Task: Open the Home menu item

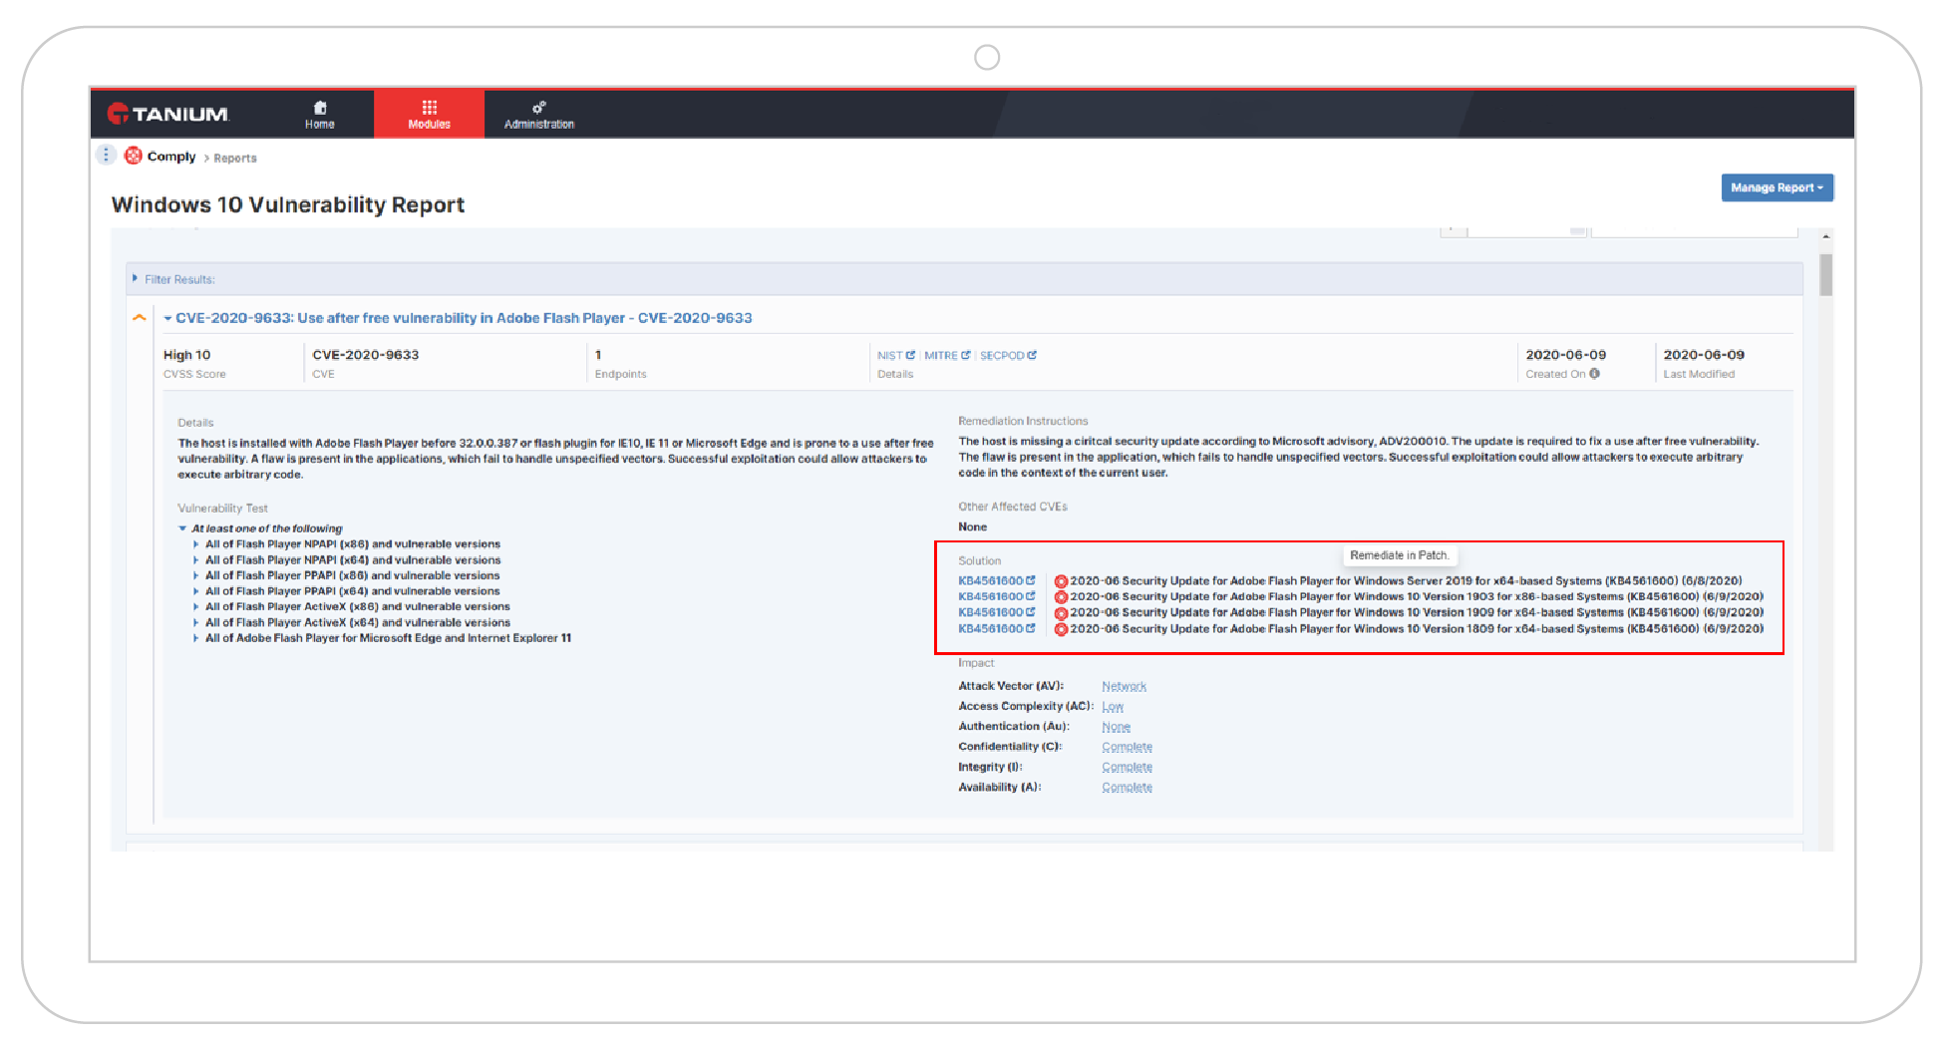Action: 319,115
